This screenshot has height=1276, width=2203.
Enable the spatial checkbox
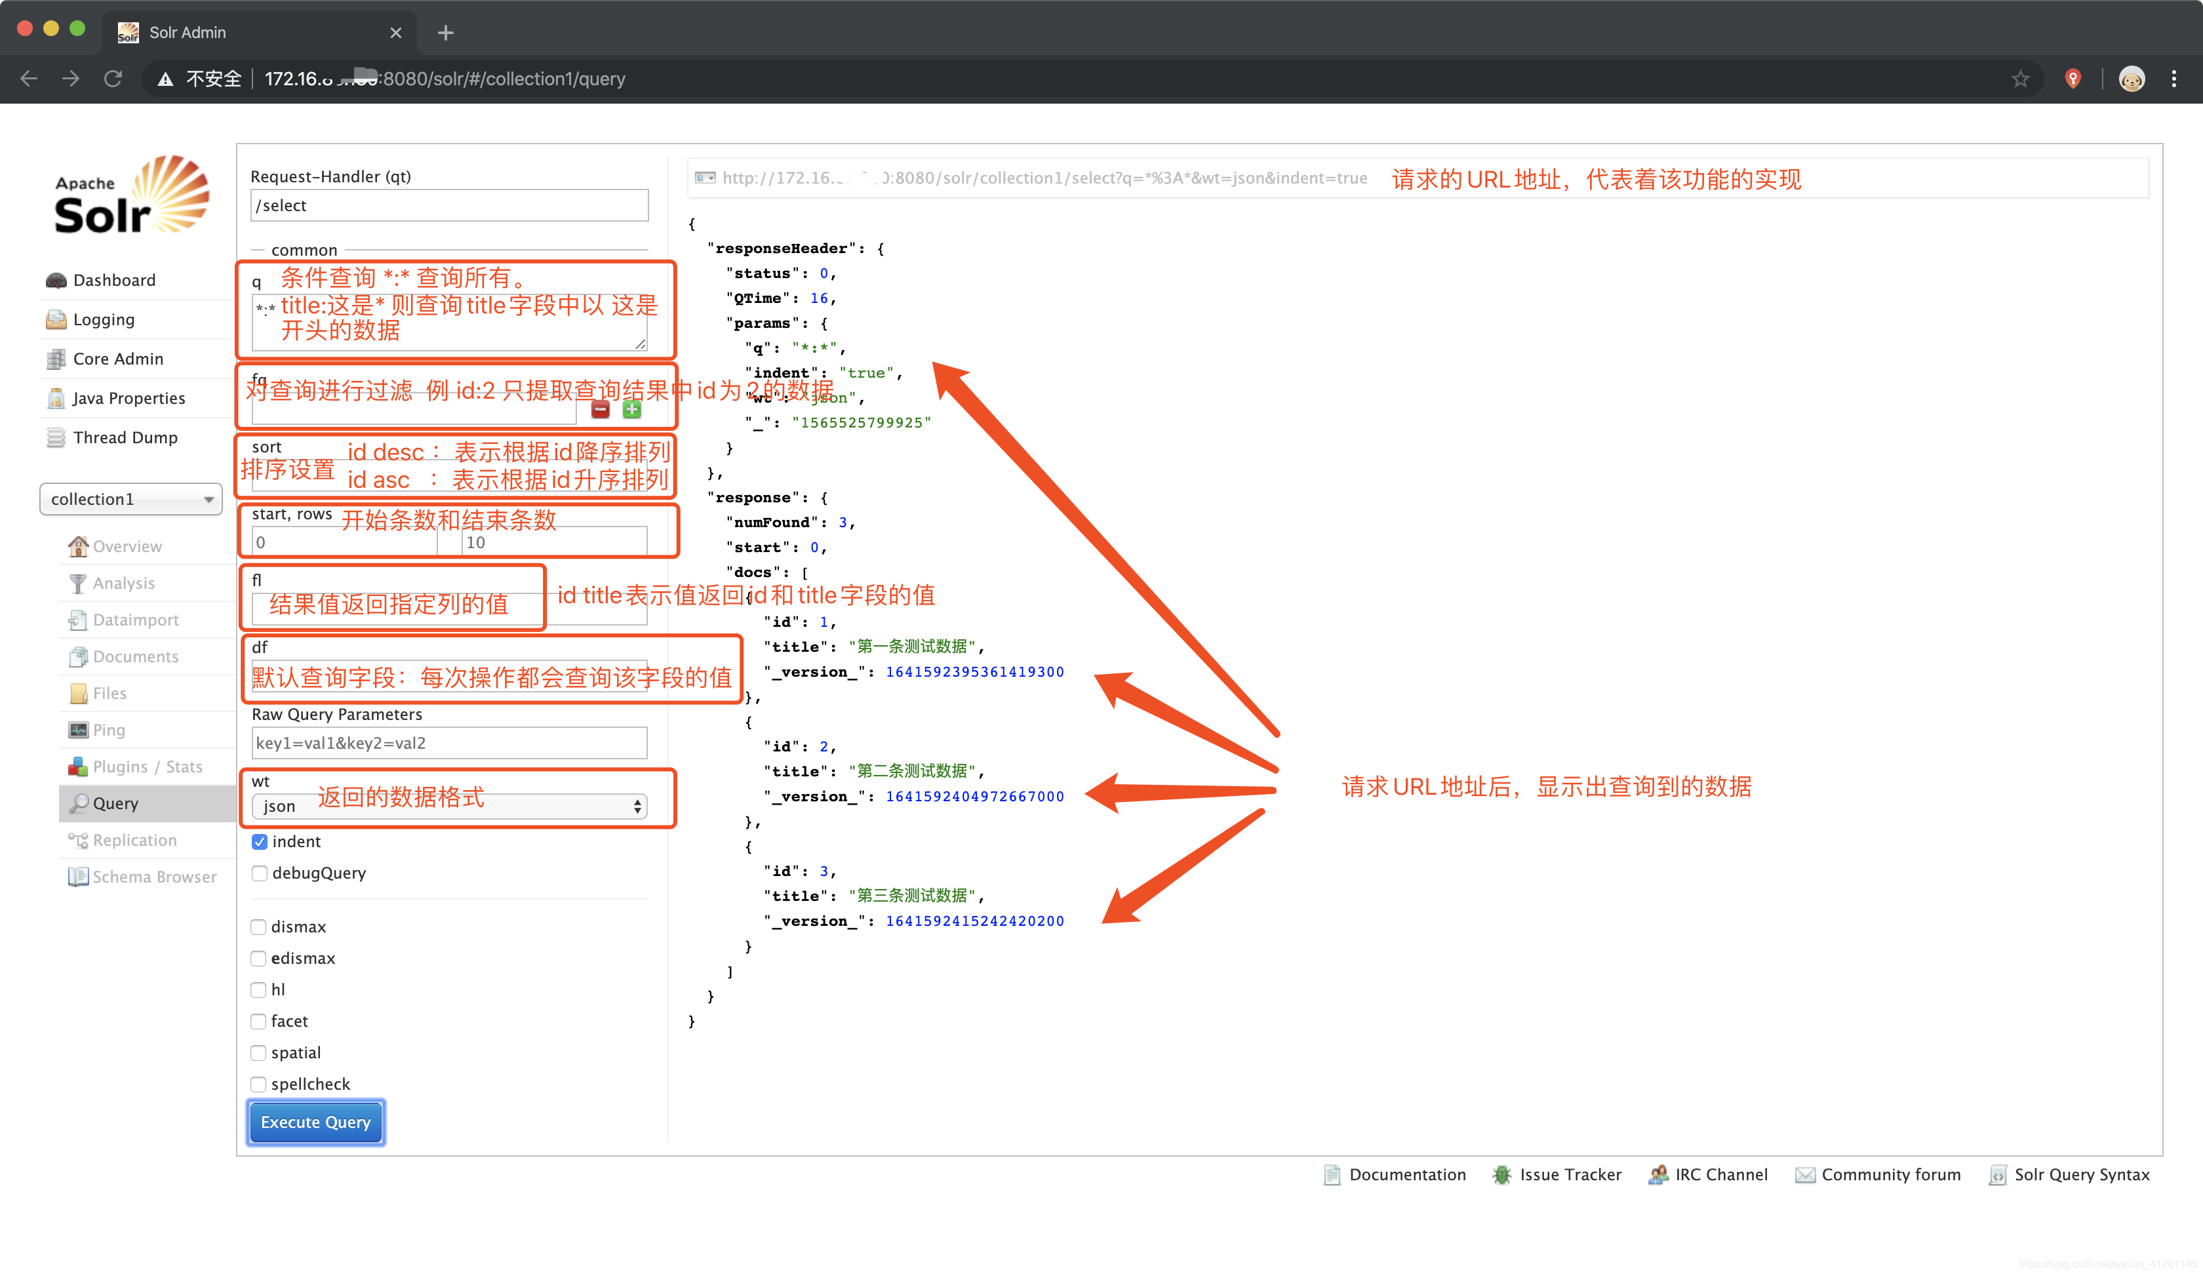pos(259,1052)
